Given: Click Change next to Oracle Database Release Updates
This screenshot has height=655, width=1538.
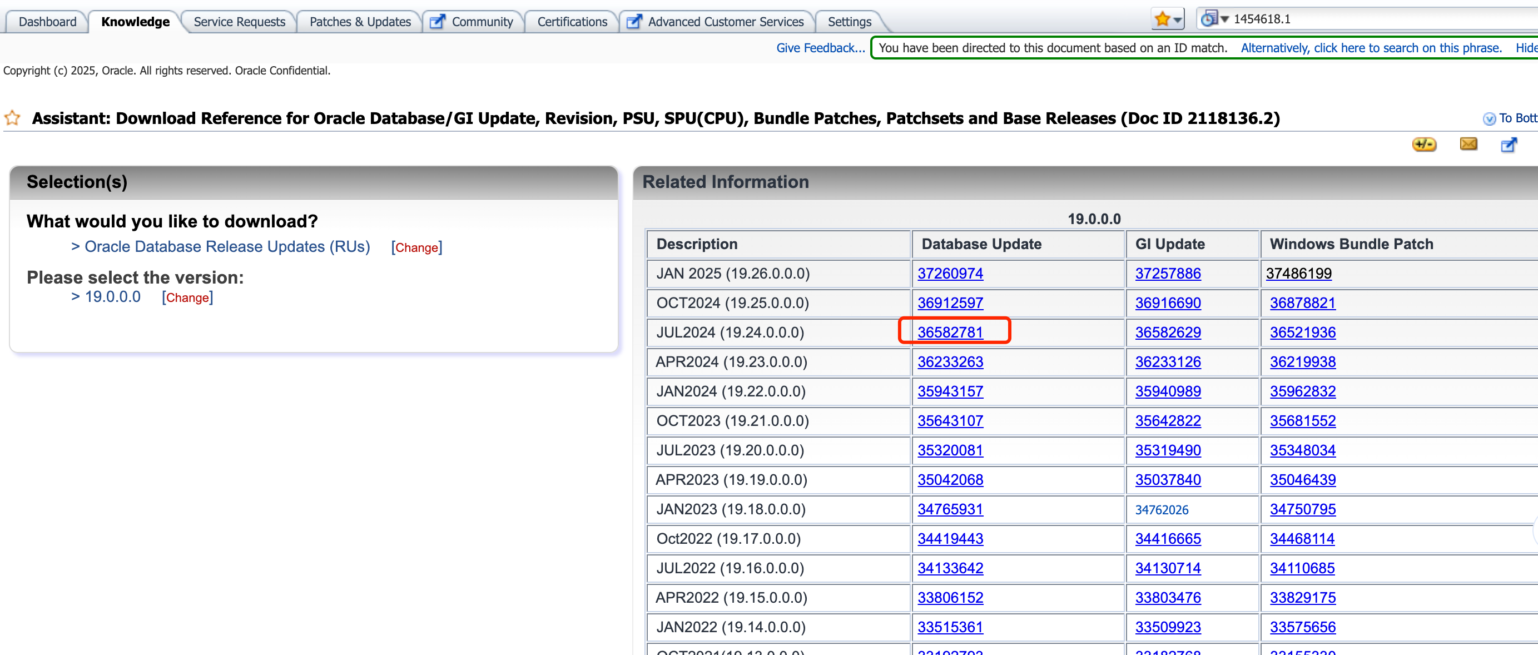Looking at the screenshot, I should (x=416, y=247).
